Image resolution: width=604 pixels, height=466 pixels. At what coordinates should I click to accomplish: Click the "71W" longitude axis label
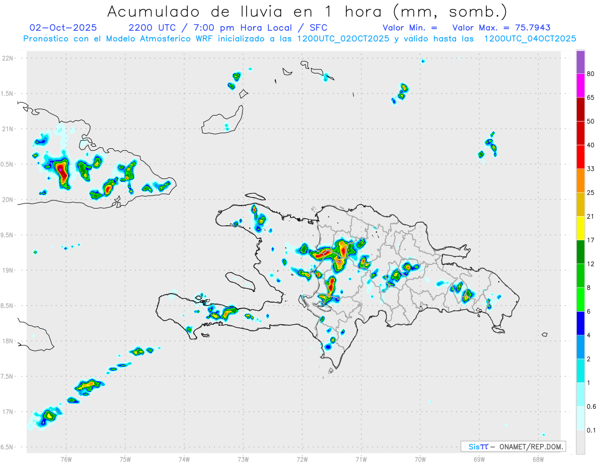point(361,459)
